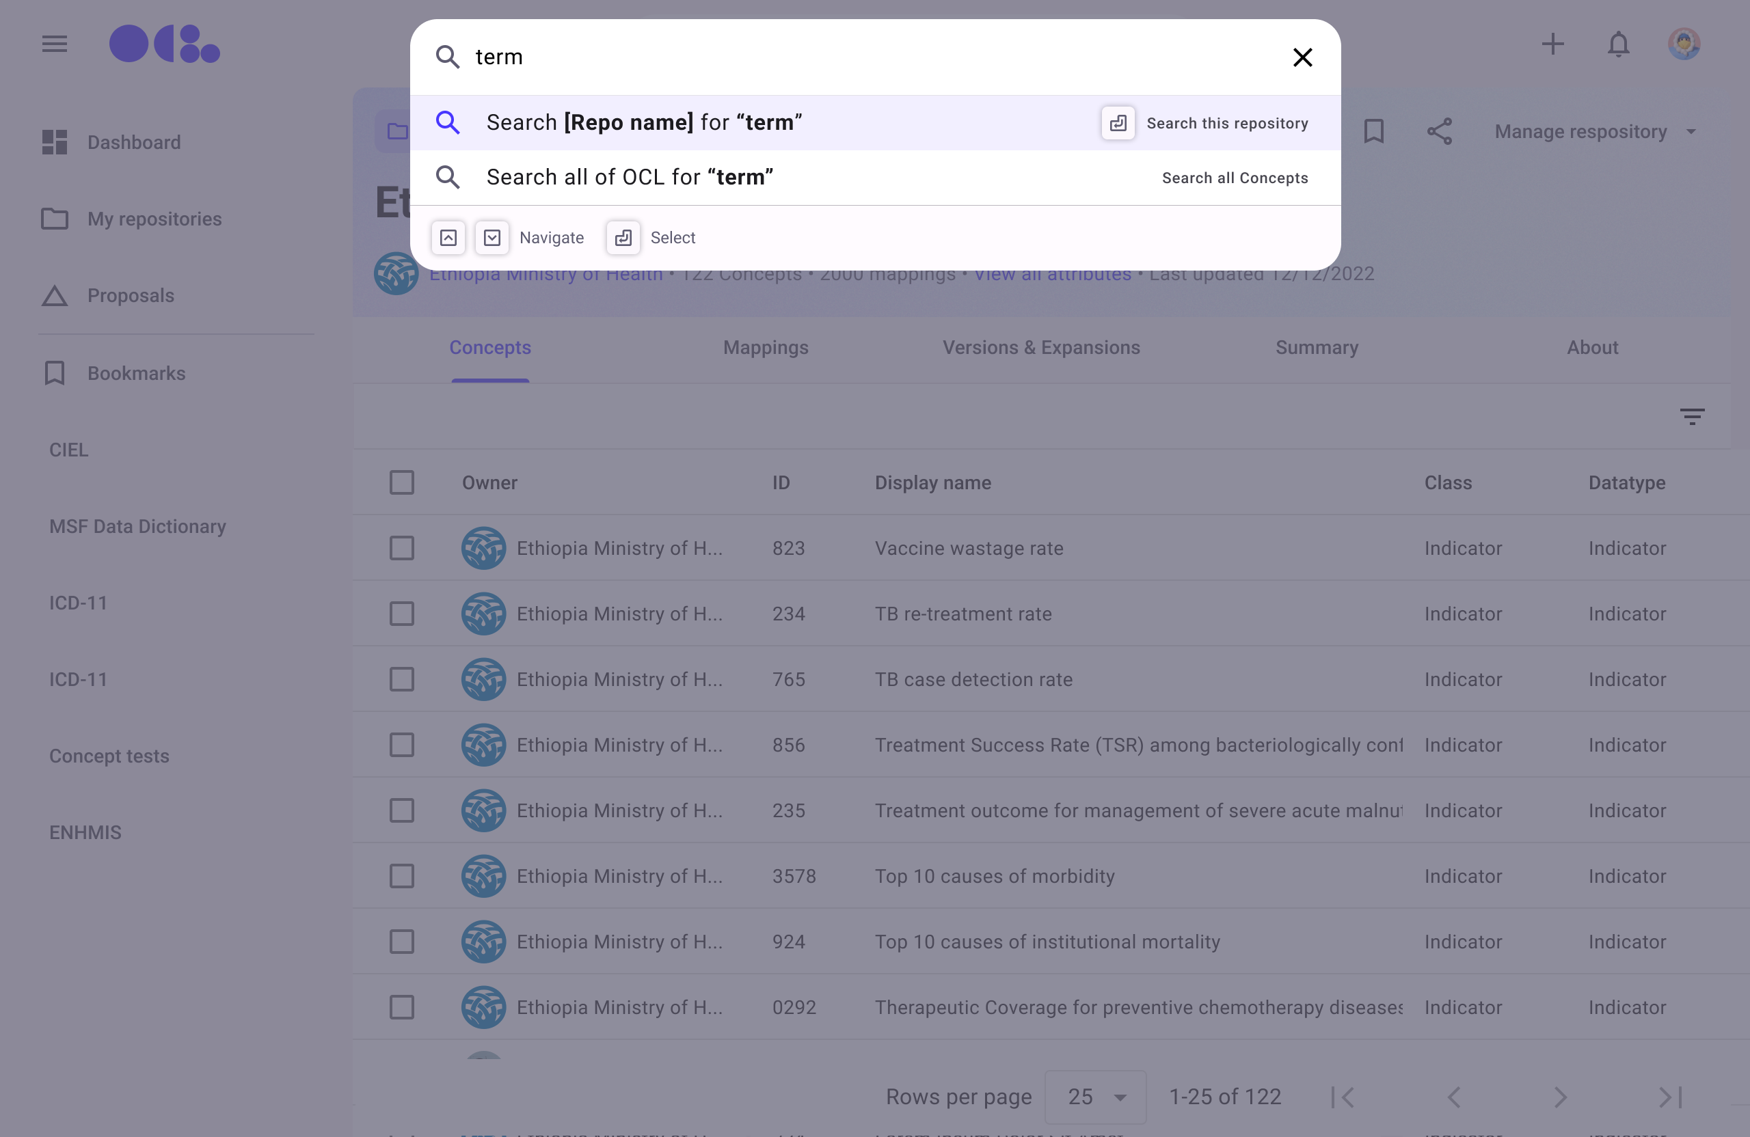The image size is (1750, 1137).
Task: Click the notifications bell icon
Action: 1618,44
